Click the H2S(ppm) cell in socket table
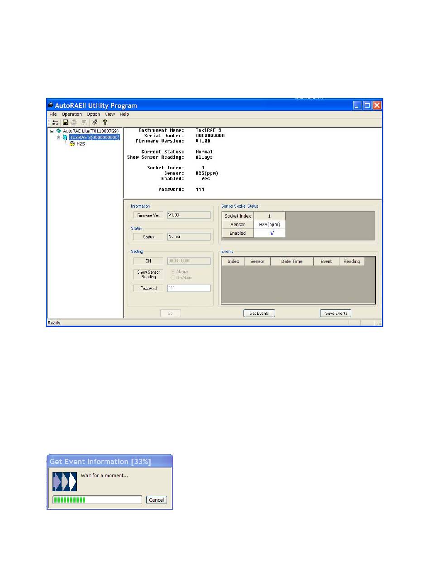 pos(269,224)
